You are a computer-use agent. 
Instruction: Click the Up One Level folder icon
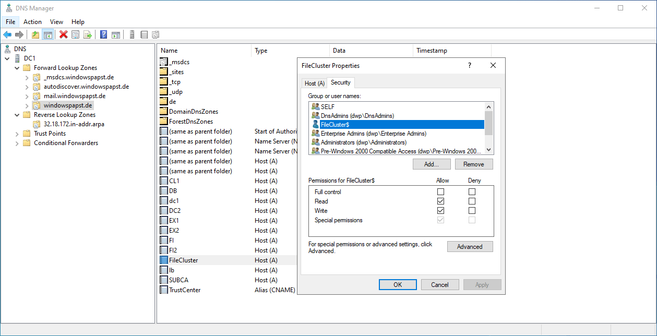click(x=35, y=35)
